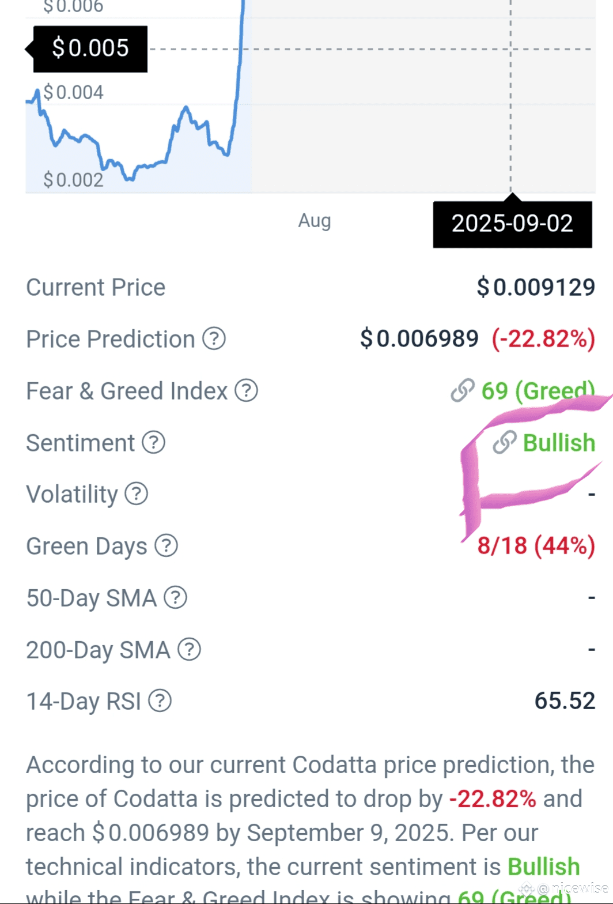The height and width of the screenshot is (904, 613).
Task: Show 50-Day SMA help tooltip icon
Action: (176, 598)
